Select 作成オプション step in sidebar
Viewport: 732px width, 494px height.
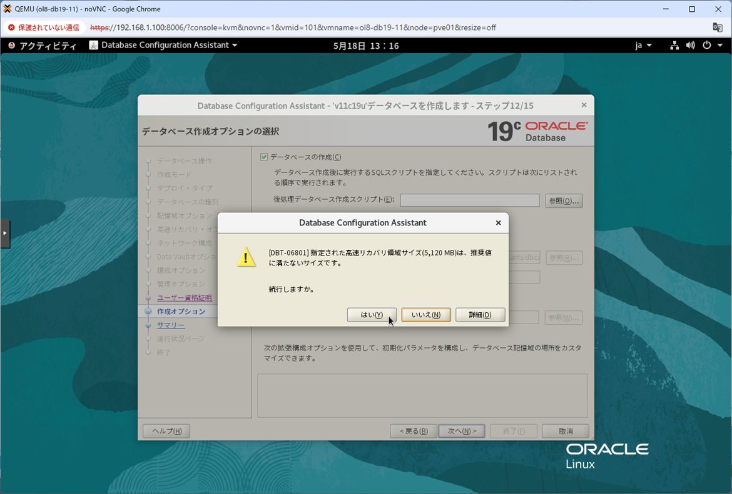(181, 311)
